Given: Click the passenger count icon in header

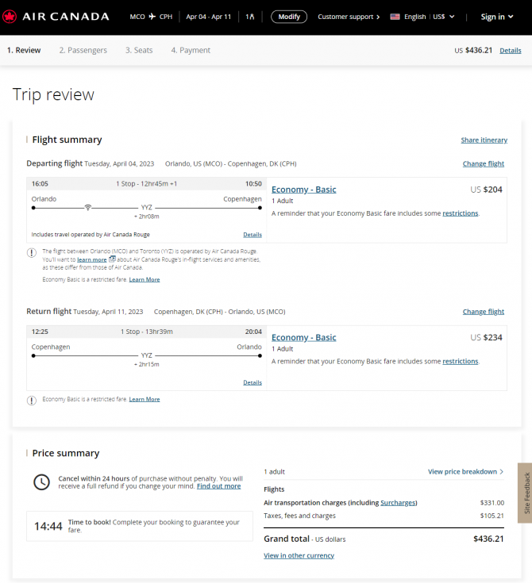Looking at the screenshot, I should (x=250, y=17).
